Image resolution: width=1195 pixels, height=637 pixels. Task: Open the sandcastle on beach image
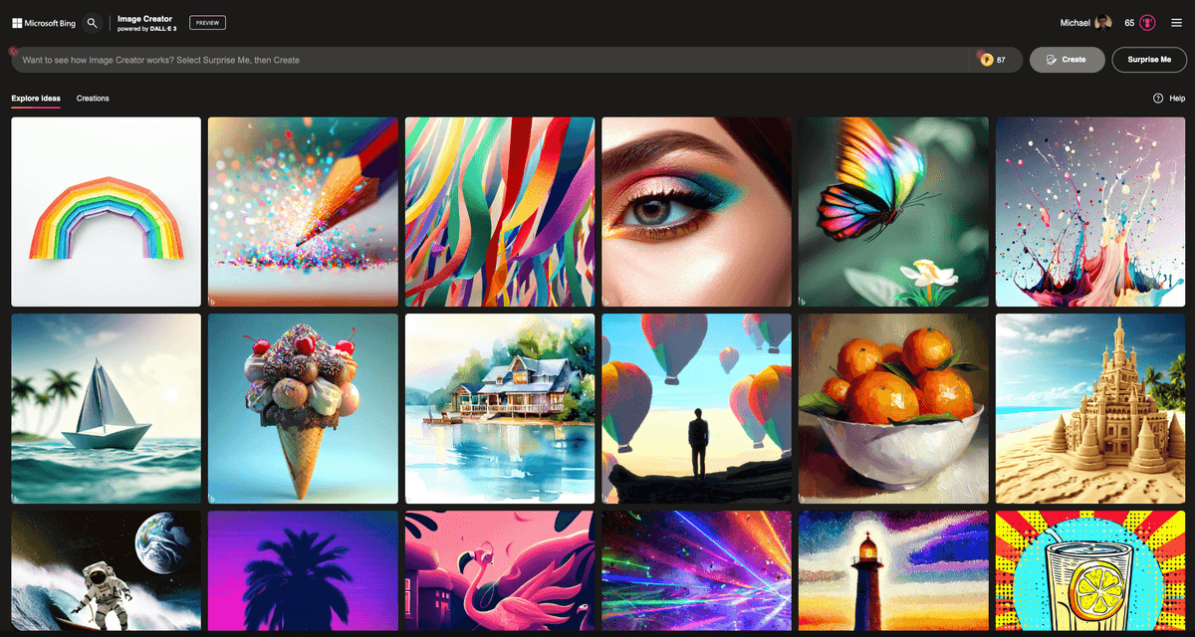pos(1089,408)
